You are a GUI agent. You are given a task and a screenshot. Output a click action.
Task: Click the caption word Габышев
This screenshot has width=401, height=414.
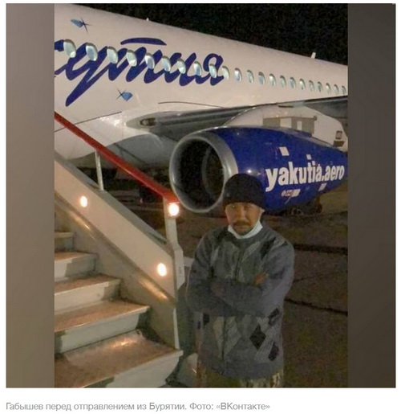(25, 407)
